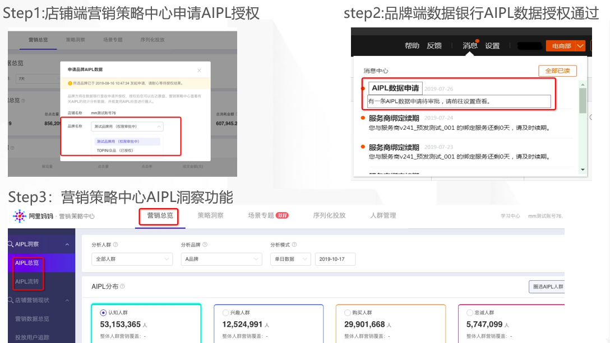Open 投放用户追踪 in sidebar
The image size is (610, 343).
coord(32,337)
